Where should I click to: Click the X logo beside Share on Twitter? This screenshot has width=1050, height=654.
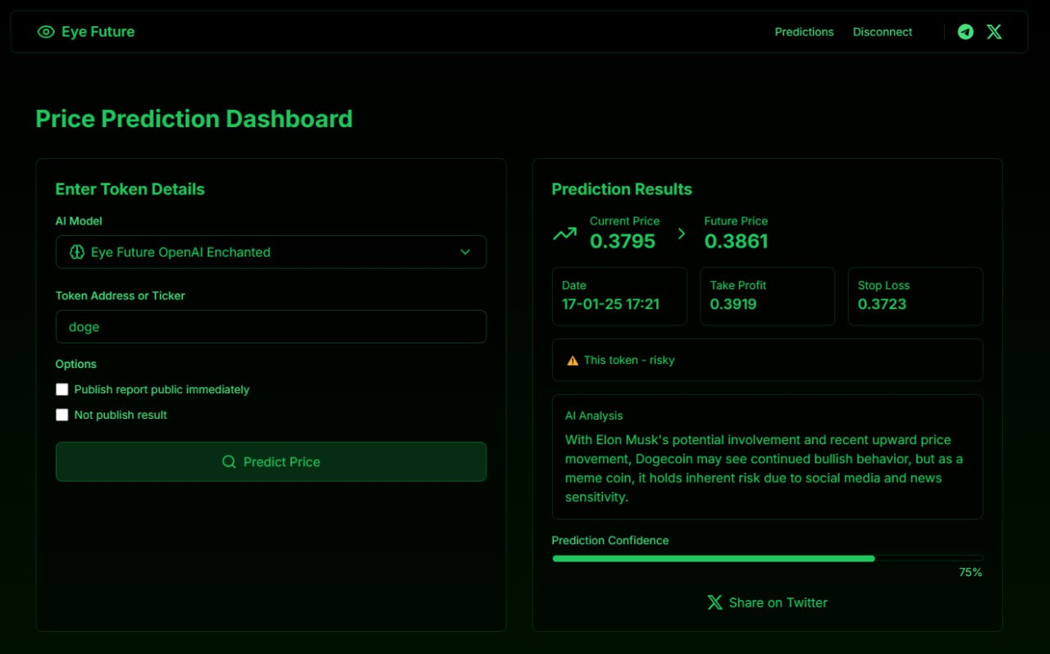[714, 602]
